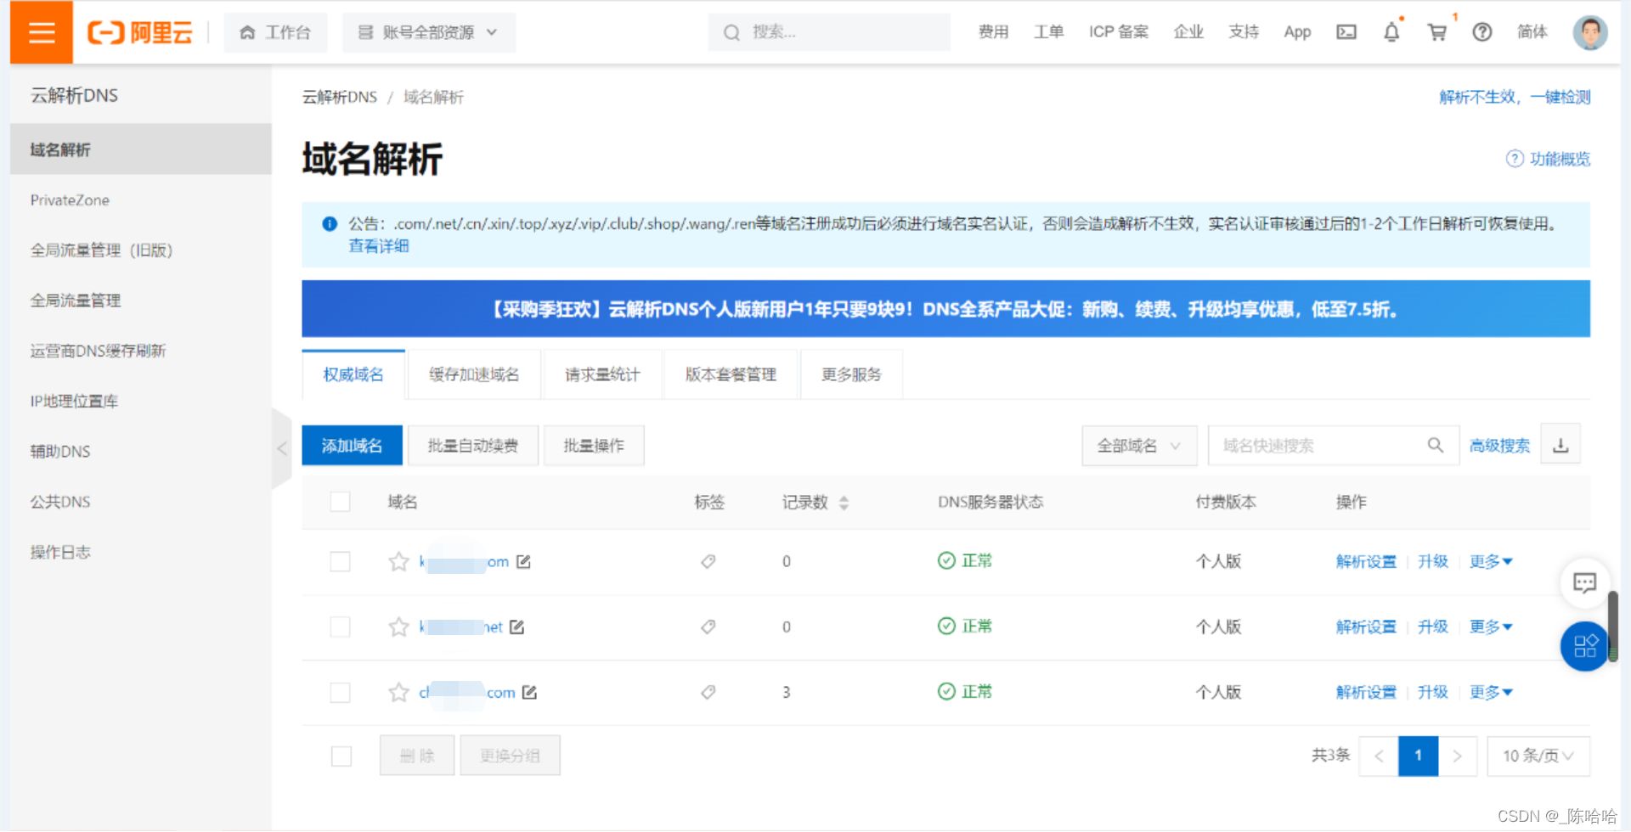Check the 3-record domain row checkbox
The height and width of the screenshot is (832, 1631).
point(340,692)
